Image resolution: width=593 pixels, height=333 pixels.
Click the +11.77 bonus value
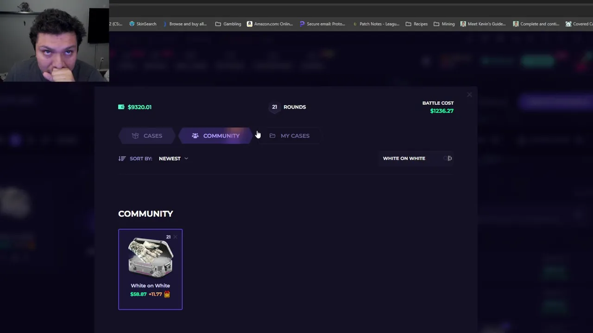coord(155,294)
